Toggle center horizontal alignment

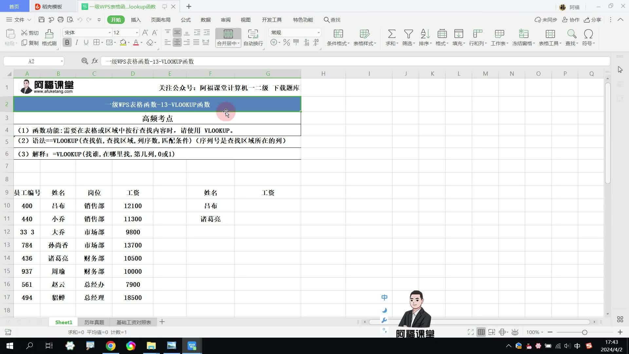pyautogui.click(x=177, y=43)
